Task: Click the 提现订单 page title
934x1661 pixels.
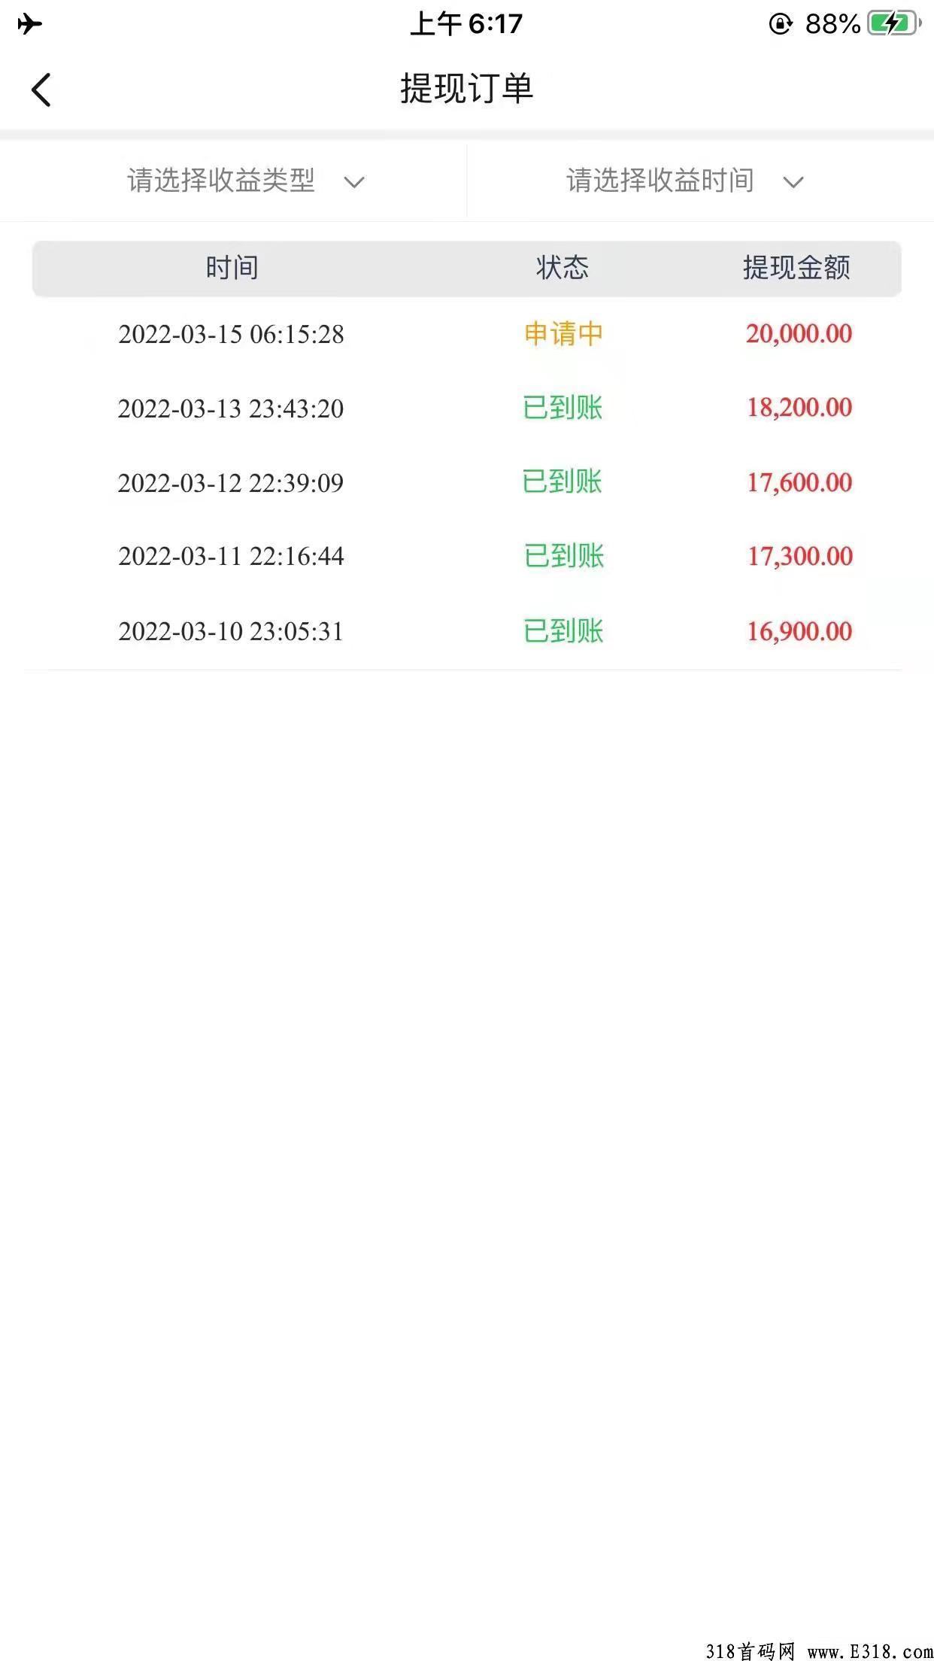Action: point(467,89)
